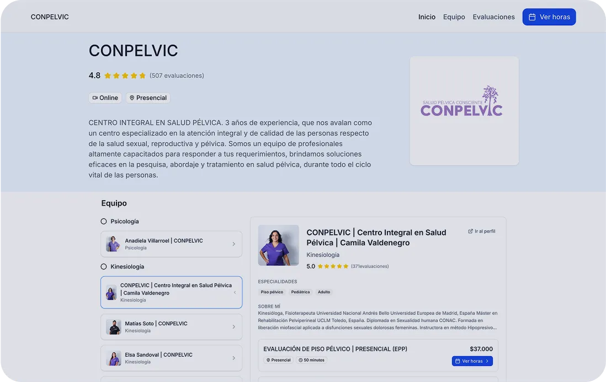Click the clock icon on 50 minutos tag

pos(300,360)
